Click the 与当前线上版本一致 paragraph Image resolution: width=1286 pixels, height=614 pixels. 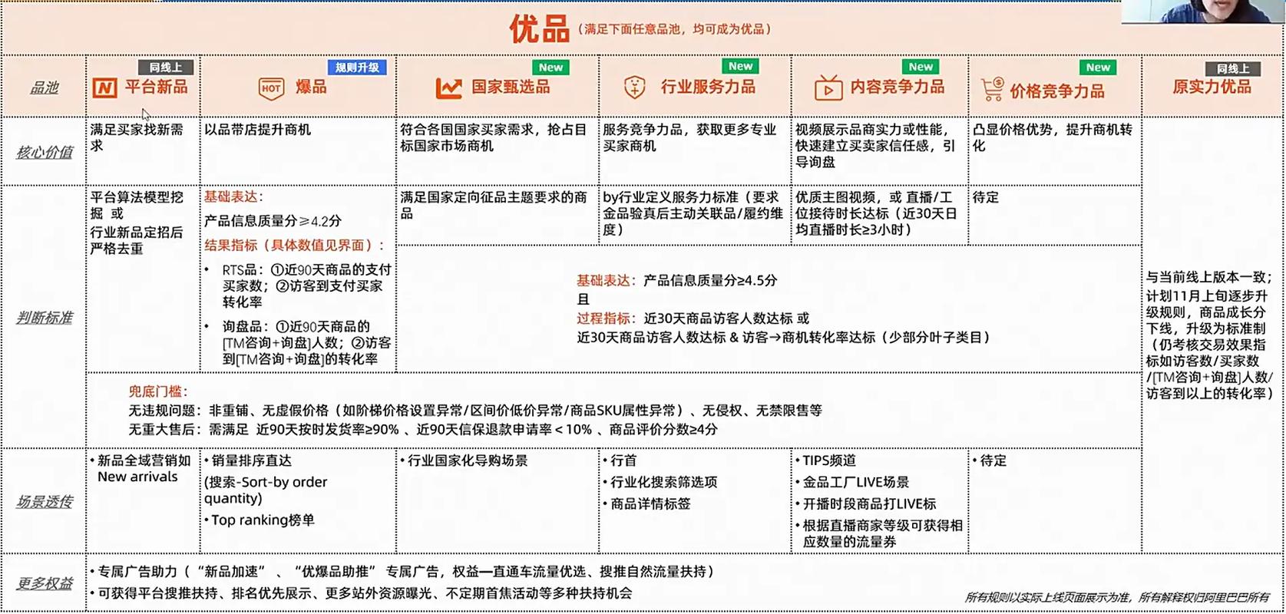(1210, 335)
